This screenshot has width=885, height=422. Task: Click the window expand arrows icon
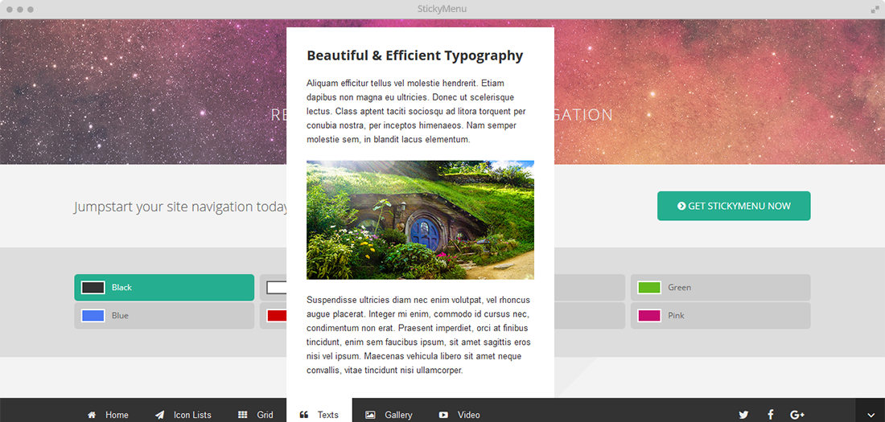[875, 9]
